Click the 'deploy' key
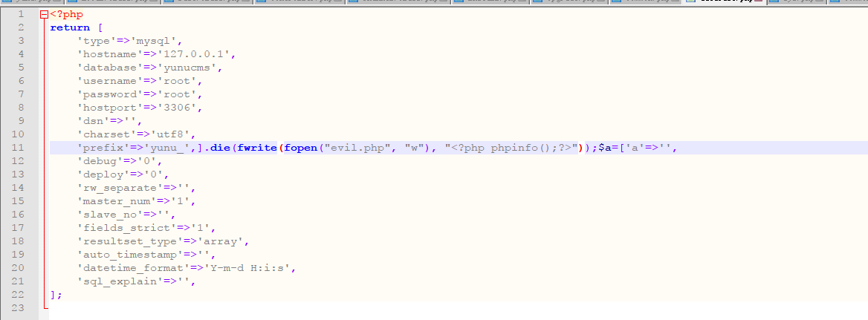 point(103,175)
